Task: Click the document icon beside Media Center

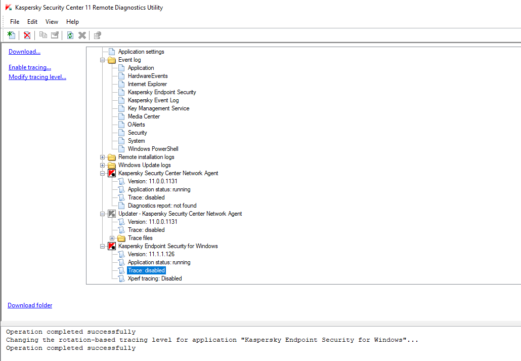Action: [x=121, y=116]
